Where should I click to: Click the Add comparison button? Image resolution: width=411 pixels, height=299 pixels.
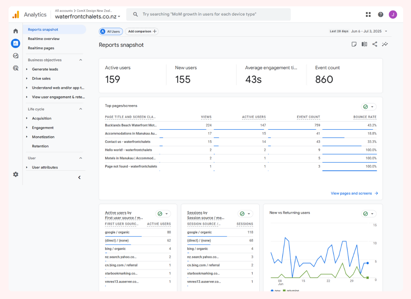coord(142,31)
